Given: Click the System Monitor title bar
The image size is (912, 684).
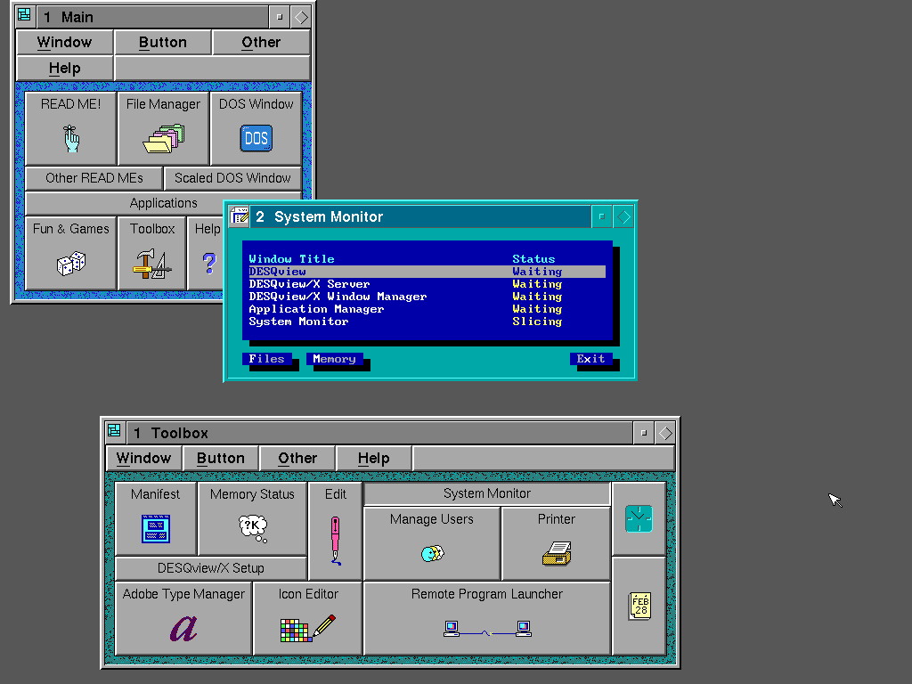Looking at the screenshot, I should pyautogui.click(x=420, y=216).
